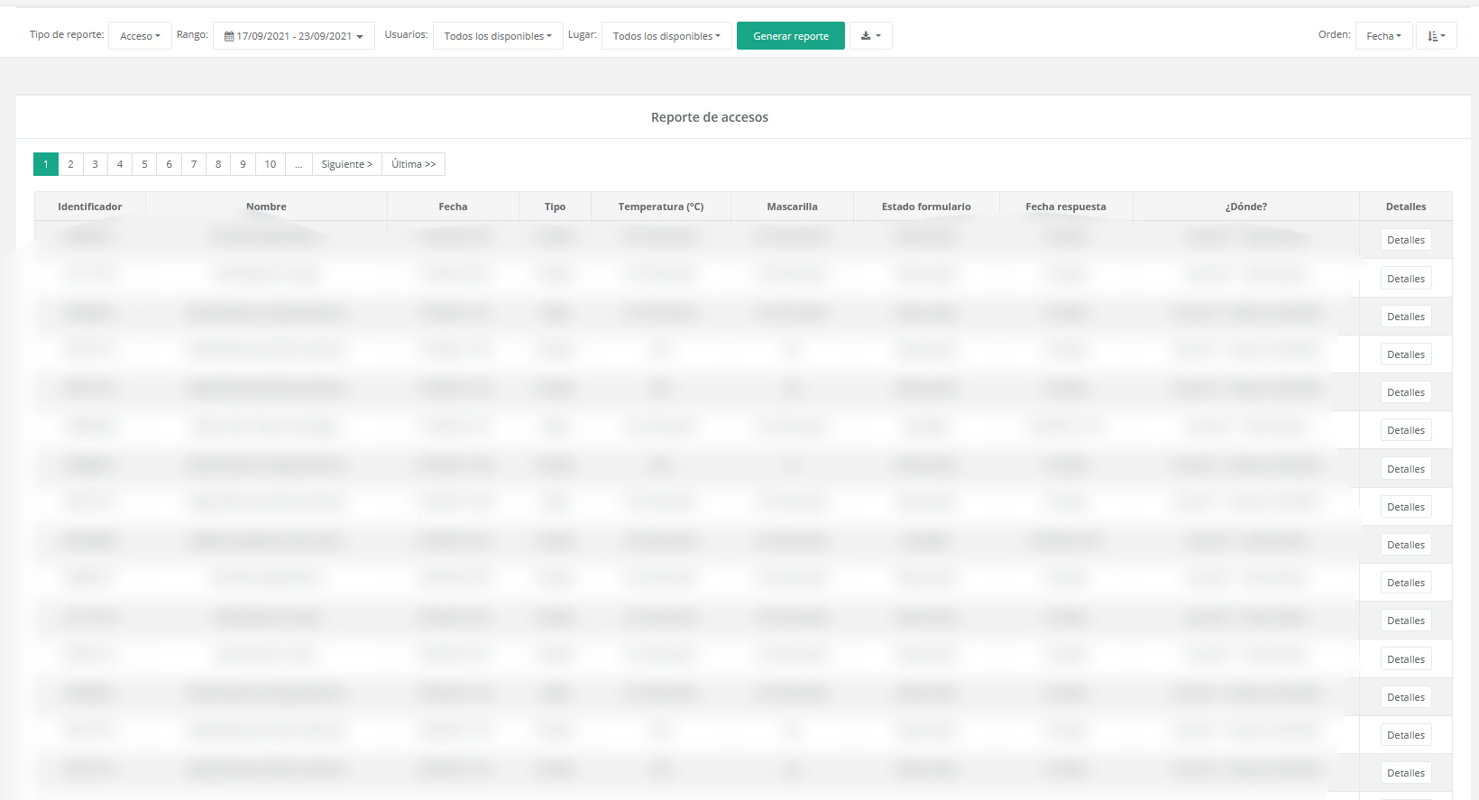The image size is (1479, 800).
Task: Click the Estado formulario column header
Action: coord(925,207)
